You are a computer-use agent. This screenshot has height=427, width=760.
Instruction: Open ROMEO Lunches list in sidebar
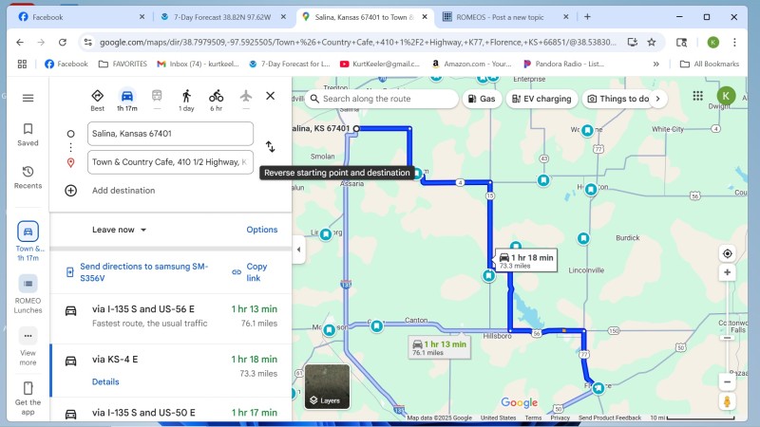click(28, 294)
